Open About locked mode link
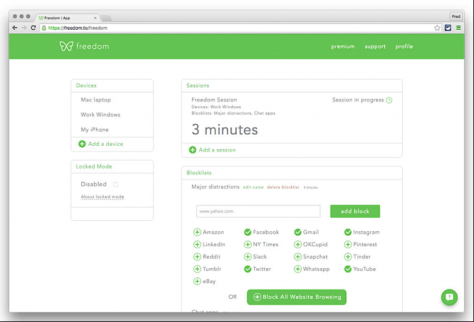474x322 pixels. coord(102,197)
